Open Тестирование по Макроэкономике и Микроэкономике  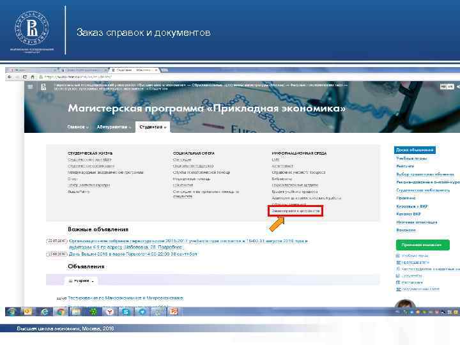pyautogui.click(x=126, y=298)
